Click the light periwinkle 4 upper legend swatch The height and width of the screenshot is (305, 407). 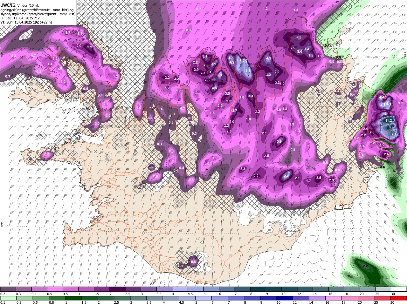coord(180,289)
